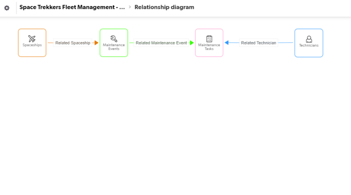The image size is (351, 195).
Task: Open Space Trekkers Fleet Management breadcrumb
Action: pyautogui.click(x=72, y=7)
